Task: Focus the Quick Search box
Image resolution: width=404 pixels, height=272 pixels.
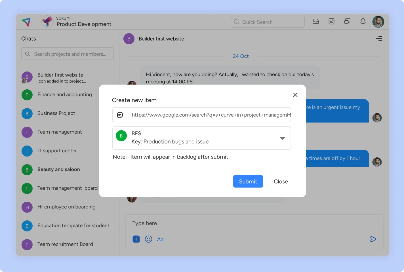Action: [268, 22]
